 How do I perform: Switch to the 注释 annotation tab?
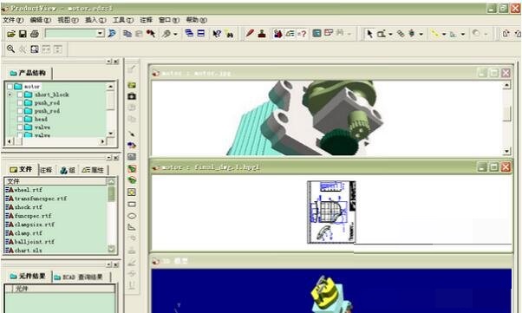click(x=46, y=170)
